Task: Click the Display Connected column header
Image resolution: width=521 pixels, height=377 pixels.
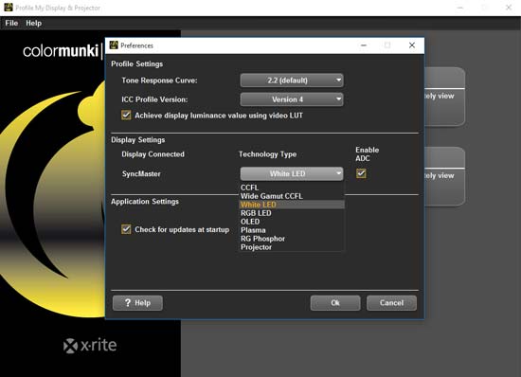Action: pyautogui.click(x=153, y=154)
